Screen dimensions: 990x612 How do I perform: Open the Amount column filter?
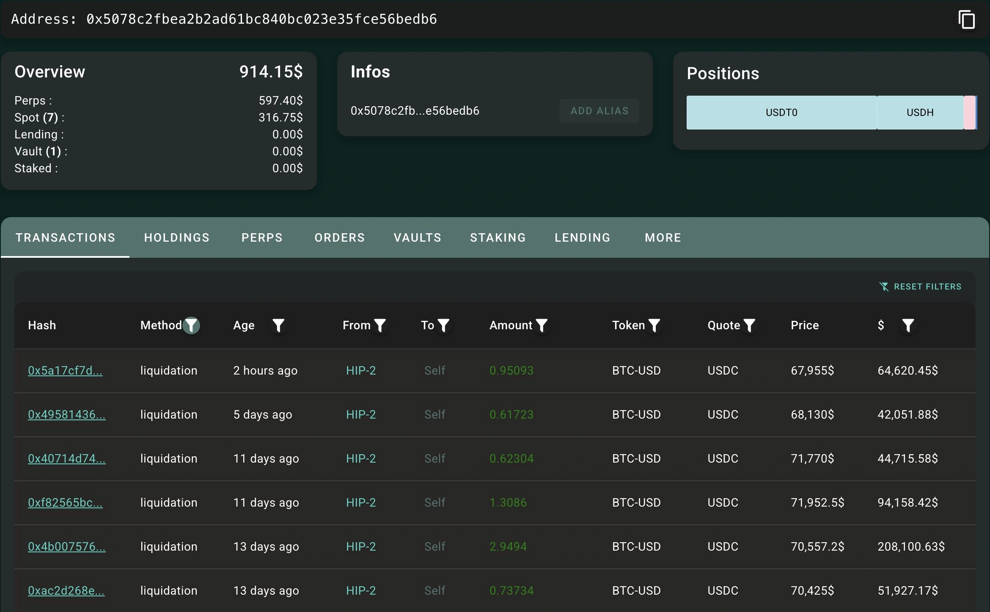click(x=542, y=325)
